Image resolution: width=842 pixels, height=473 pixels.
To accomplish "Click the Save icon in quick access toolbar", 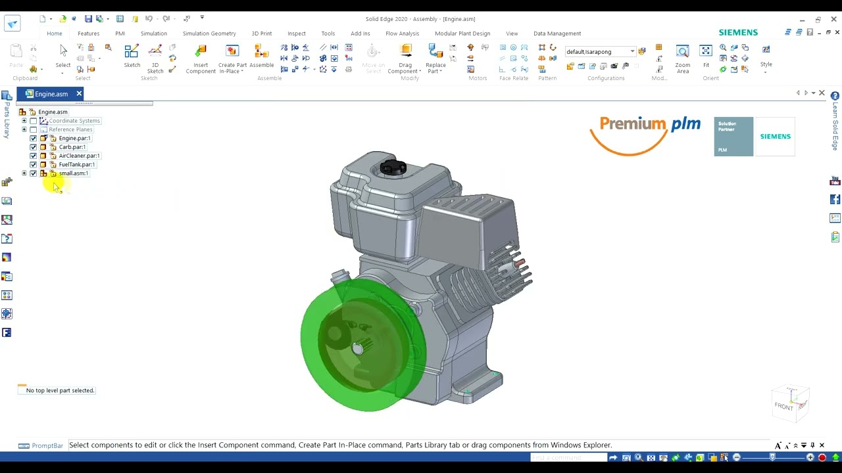I will click(88, 18).
